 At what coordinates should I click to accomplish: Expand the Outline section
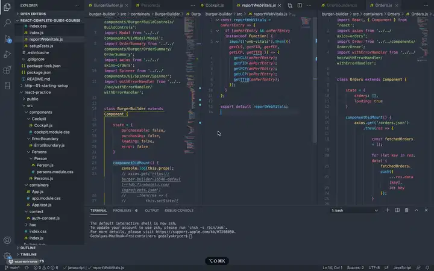28,248
